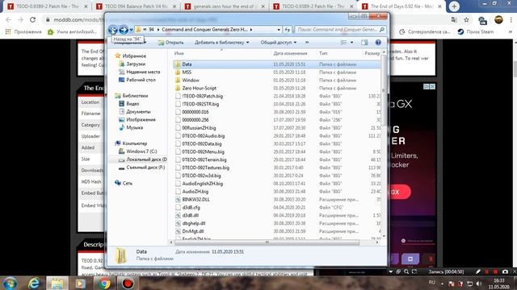This screenshot has height=290, width=517.
Task: Sort by the Тип column header
Action: 323,53
